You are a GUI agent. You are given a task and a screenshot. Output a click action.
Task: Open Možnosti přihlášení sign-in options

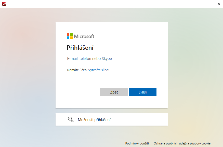(112, 119)
